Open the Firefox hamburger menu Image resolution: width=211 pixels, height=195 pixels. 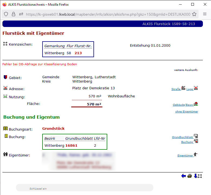pos(205,14)
